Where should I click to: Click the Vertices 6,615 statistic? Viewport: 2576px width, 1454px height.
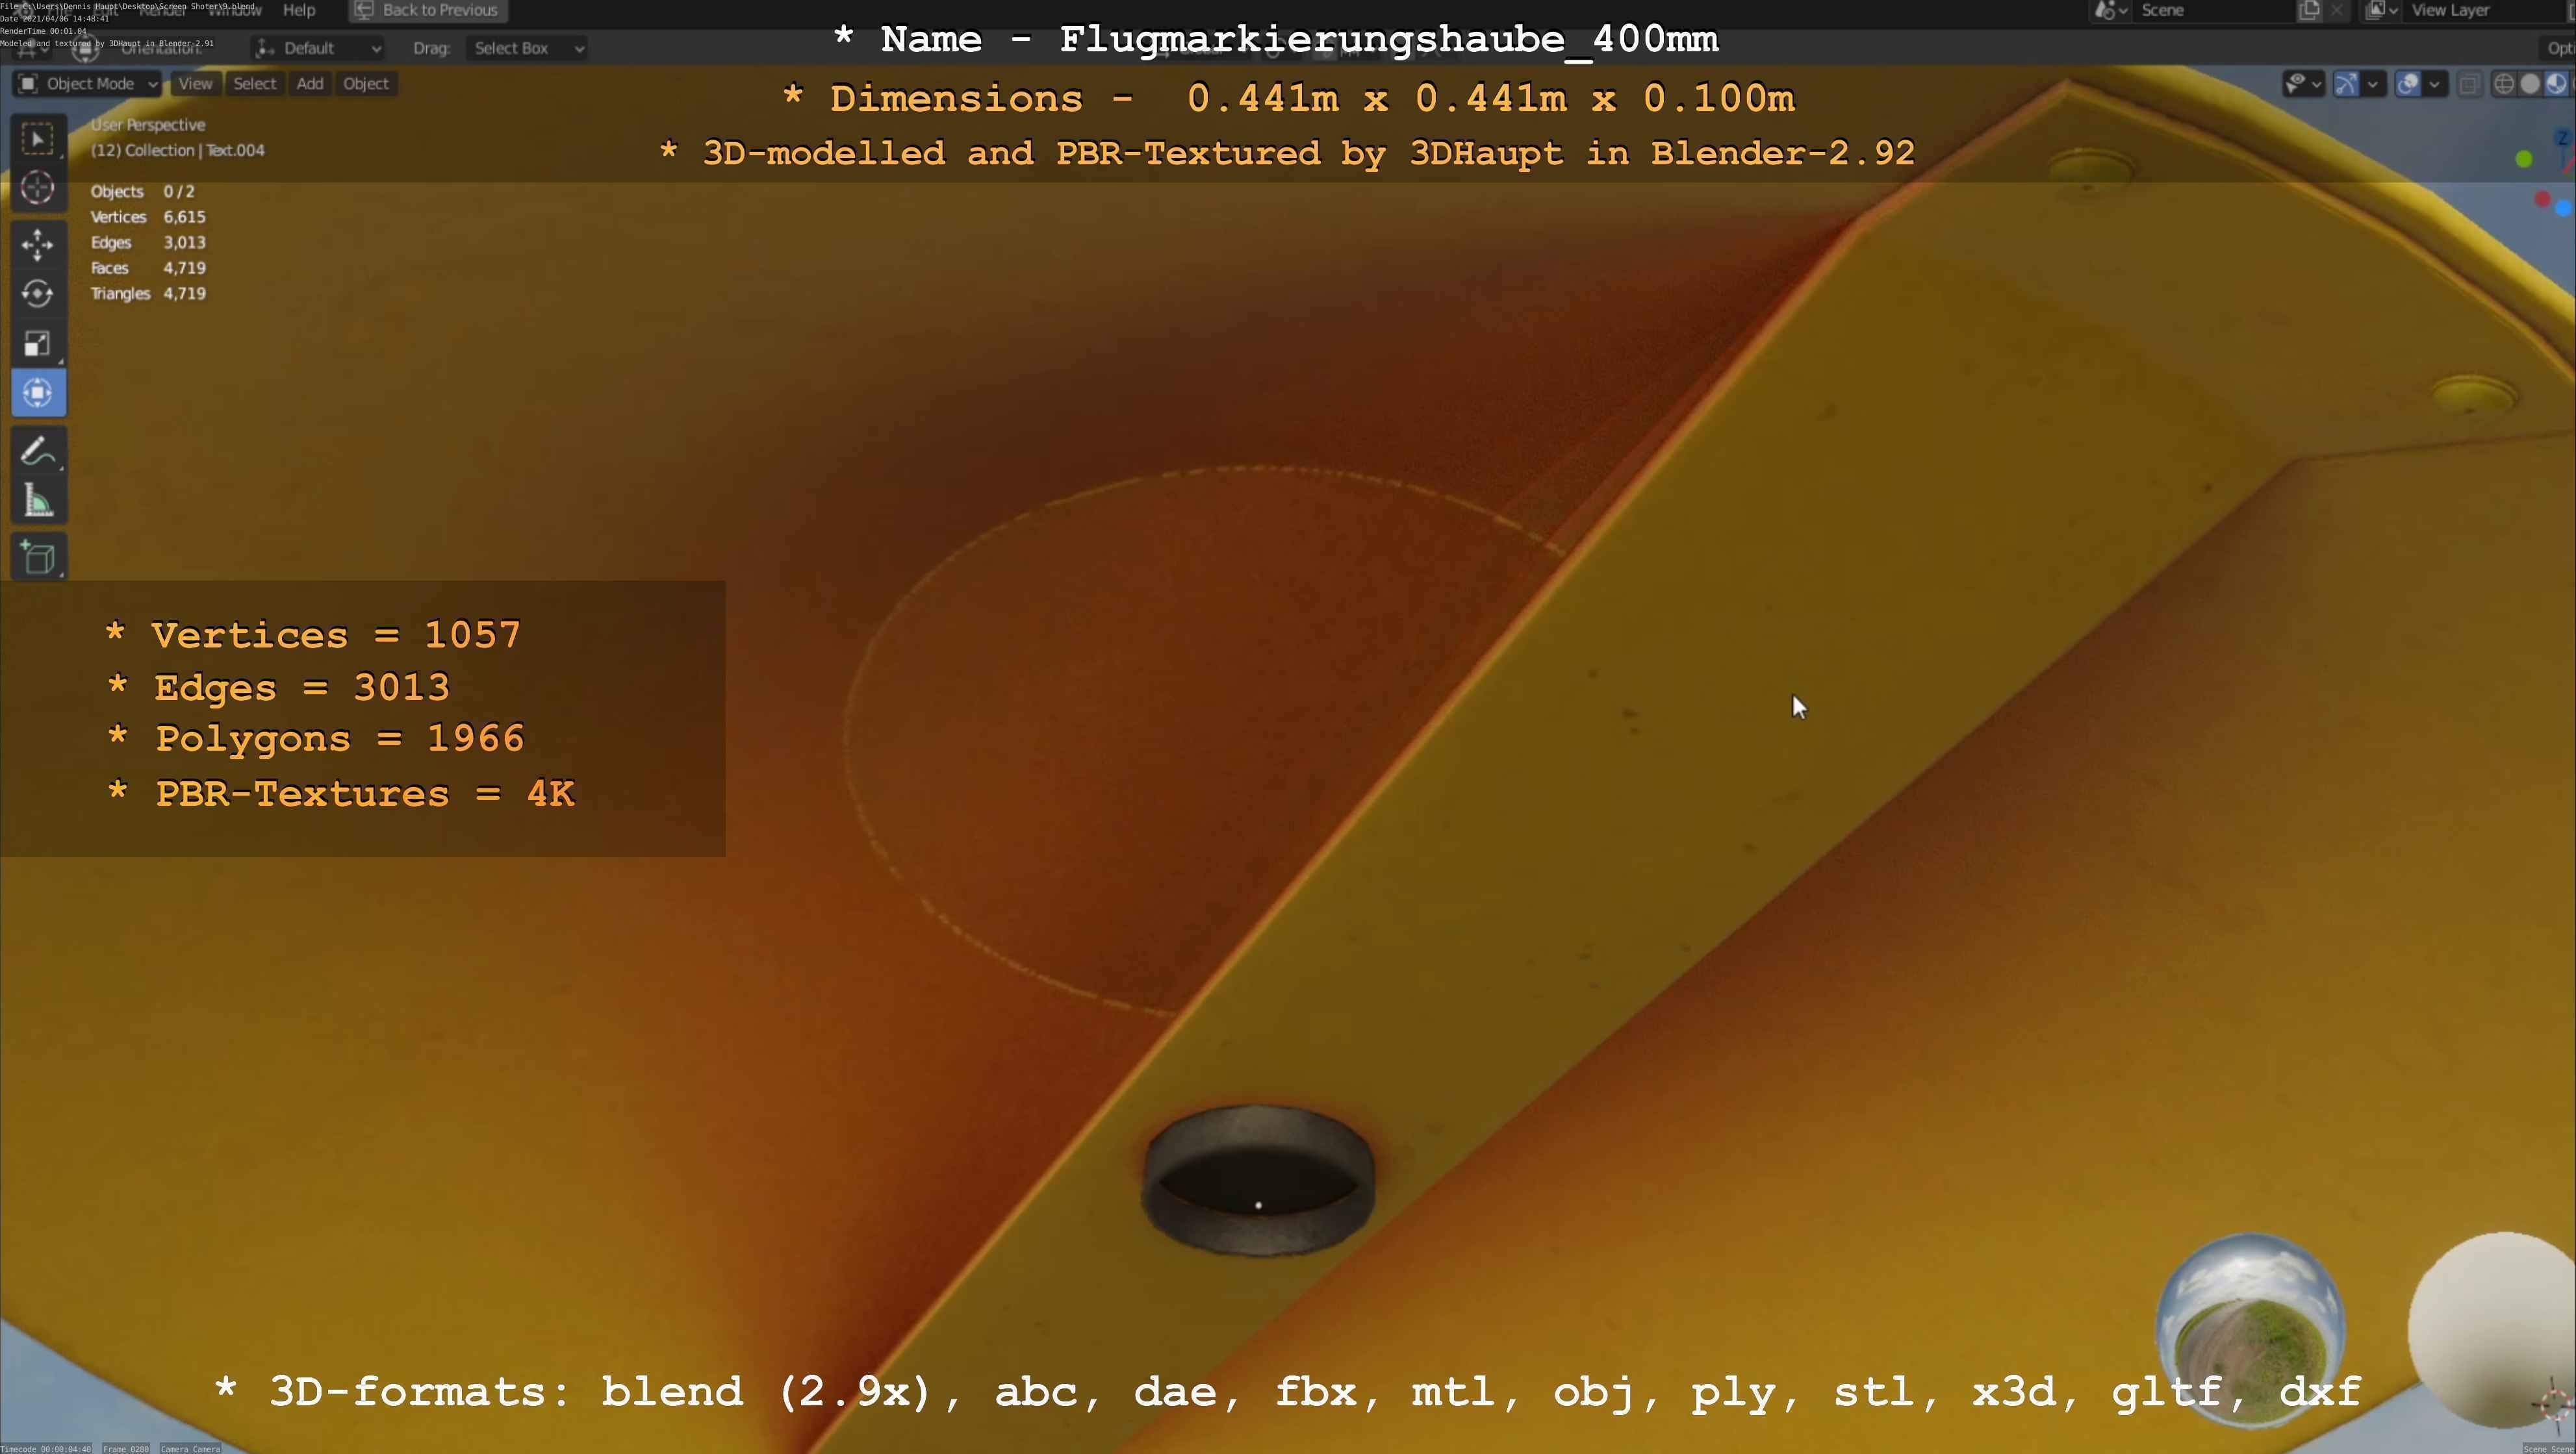click(148, 217)
